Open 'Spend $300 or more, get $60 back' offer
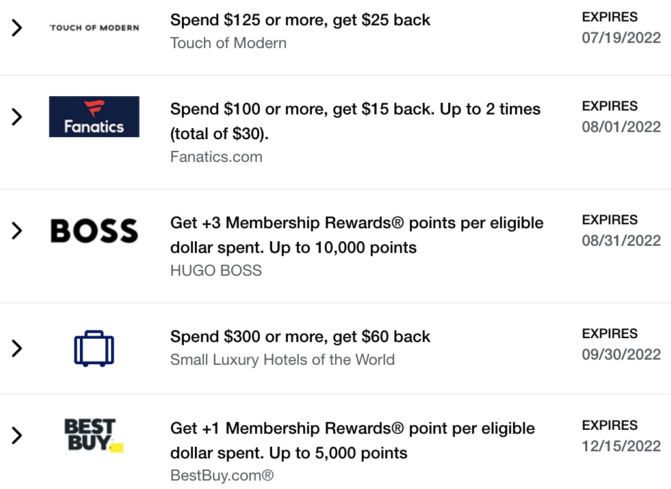The height and width of the screenshot is (489, 671). 300,337
